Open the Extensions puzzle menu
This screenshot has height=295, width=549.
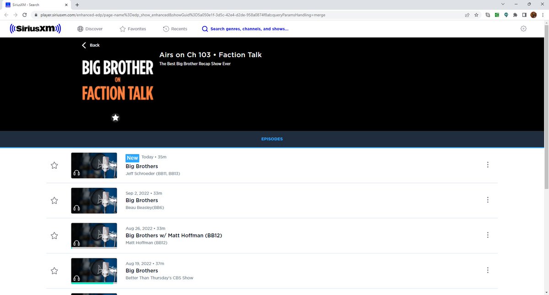[515, 15]
